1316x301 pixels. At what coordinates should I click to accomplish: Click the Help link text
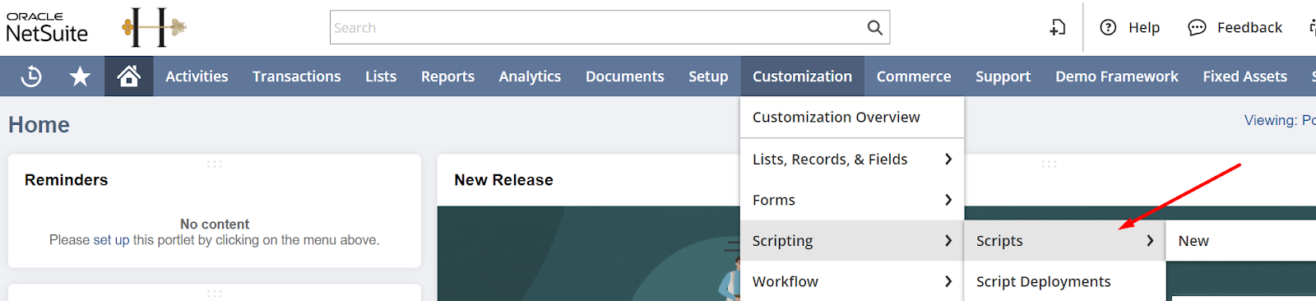(x=1143, y=28)
